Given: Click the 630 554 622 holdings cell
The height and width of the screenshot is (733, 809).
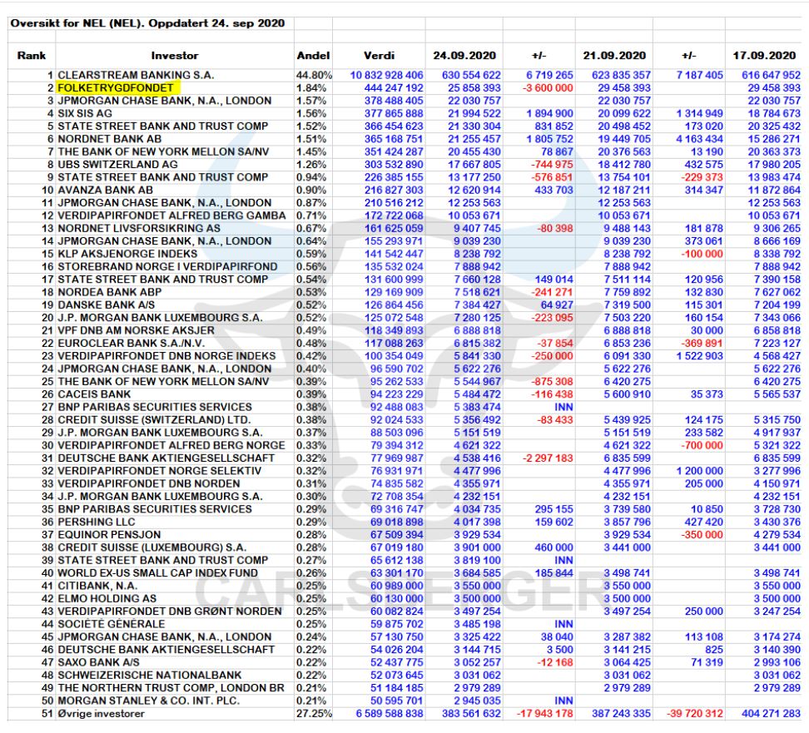Looking at the screenshot, I should pyautogui.click(x=471, y=76).
